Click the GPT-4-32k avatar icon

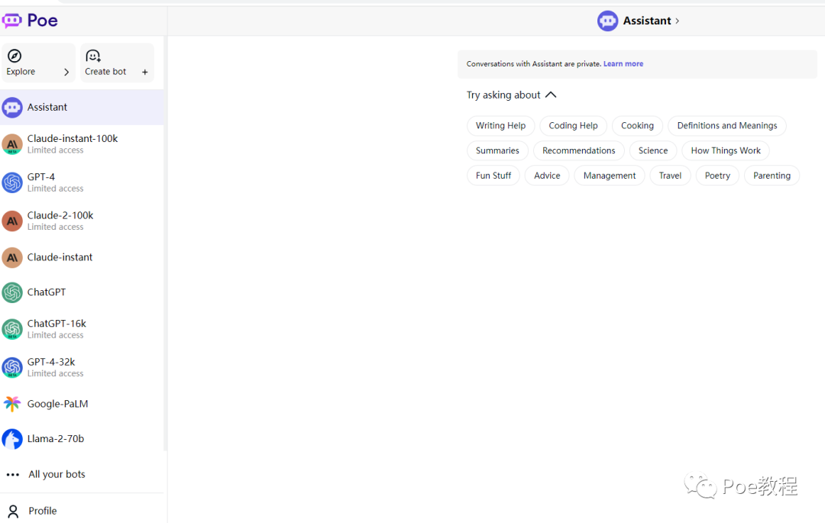click(x=12, y=367)
